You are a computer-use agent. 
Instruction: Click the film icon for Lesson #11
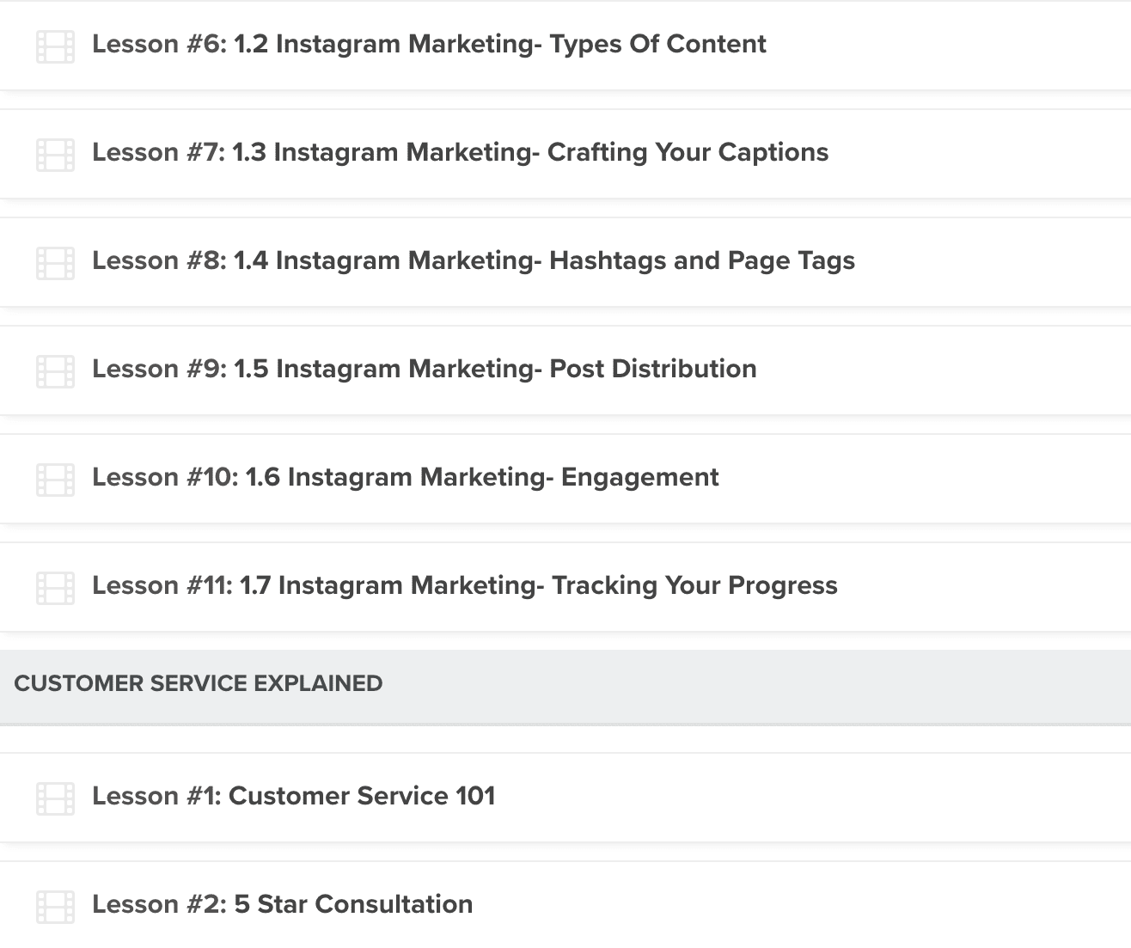click(55, 588)
